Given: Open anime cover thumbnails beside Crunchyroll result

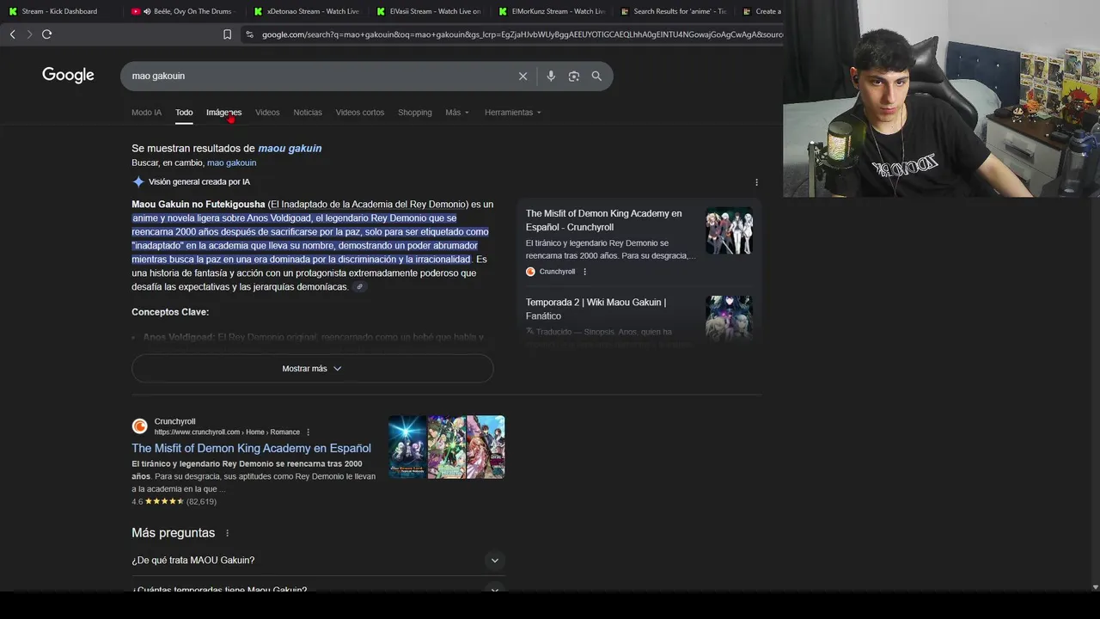Looking at the screenshot, I should tap(446, 447).
